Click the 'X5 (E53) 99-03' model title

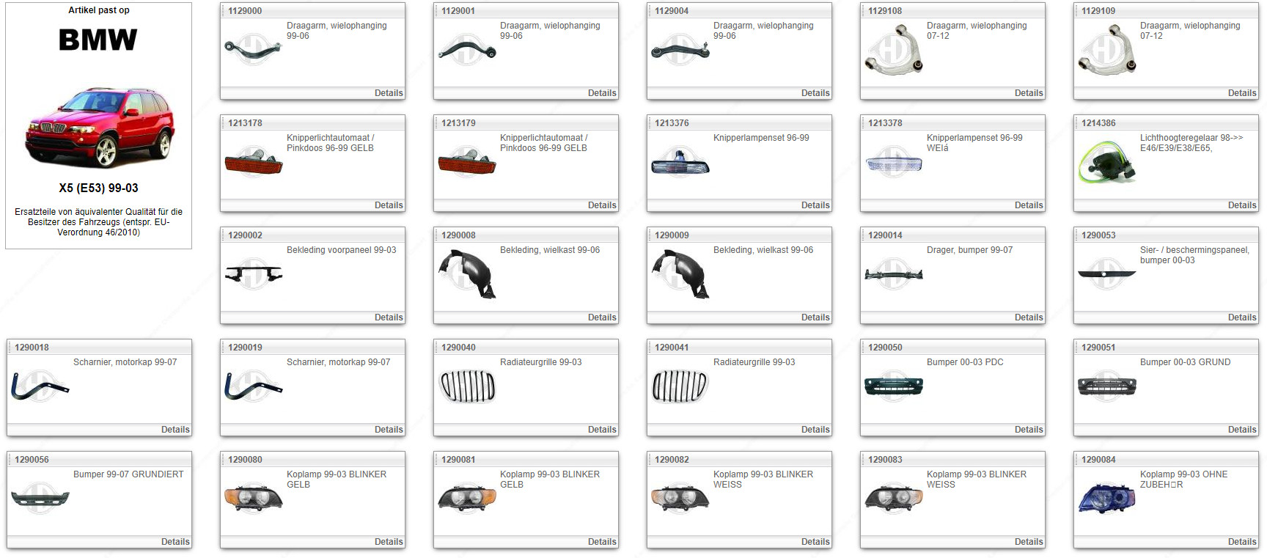(98, 188)
